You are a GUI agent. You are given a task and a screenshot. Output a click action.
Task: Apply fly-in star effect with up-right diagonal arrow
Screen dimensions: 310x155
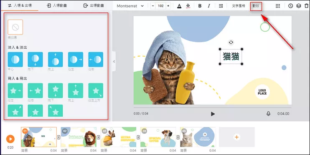(15, 111)
